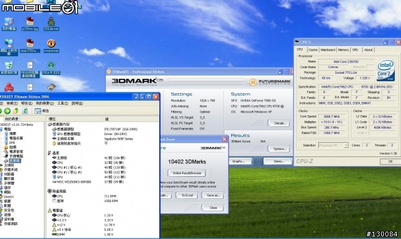
Task: Select the Gigabyte 965P Series value in Everest
Action: (x=118, y=139)
